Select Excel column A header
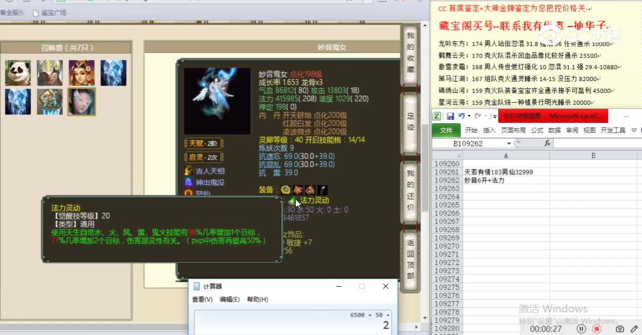This screenshot has width=642, height=335. (506, 155)
